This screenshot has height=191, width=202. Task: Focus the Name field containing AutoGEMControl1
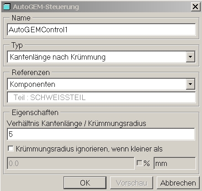(x=101, y=30)
